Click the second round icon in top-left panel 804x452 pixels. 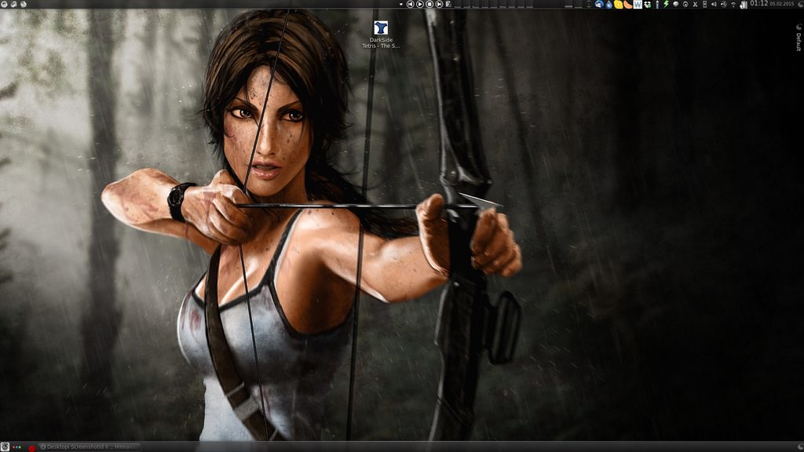[13, 4]
